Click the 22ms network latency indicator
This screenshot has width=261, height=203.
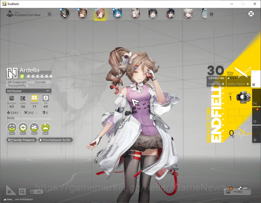click(x=8, y=199)
